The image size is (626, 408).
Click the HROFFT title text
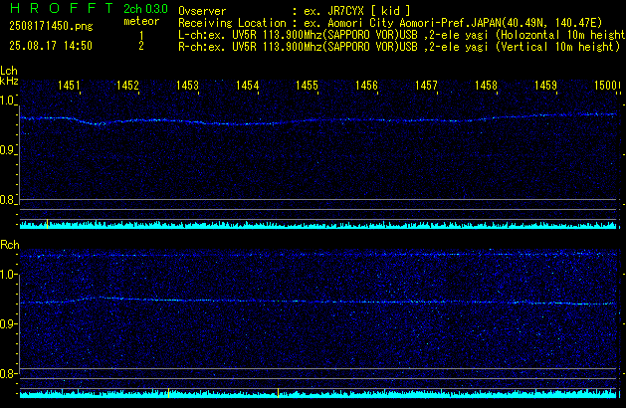tap(62, 8)
